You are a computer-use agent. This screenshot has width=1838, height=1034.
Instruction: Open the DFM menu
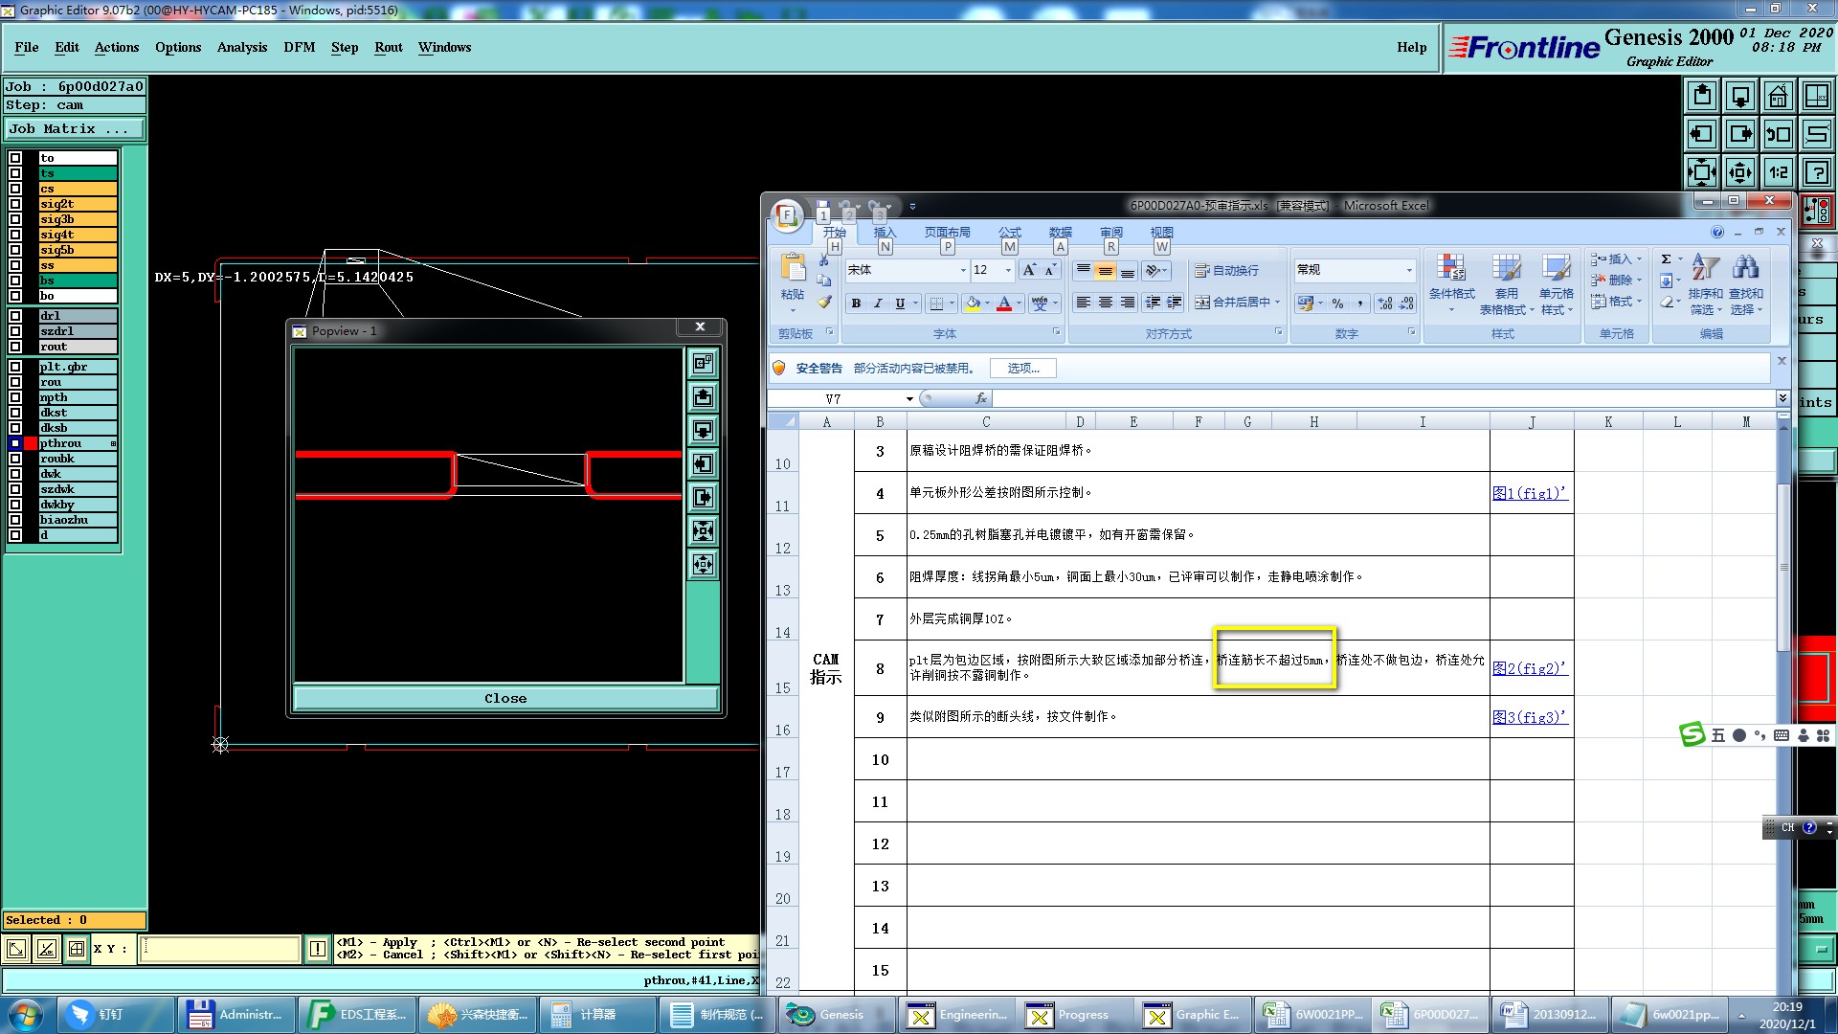point(299,47)
